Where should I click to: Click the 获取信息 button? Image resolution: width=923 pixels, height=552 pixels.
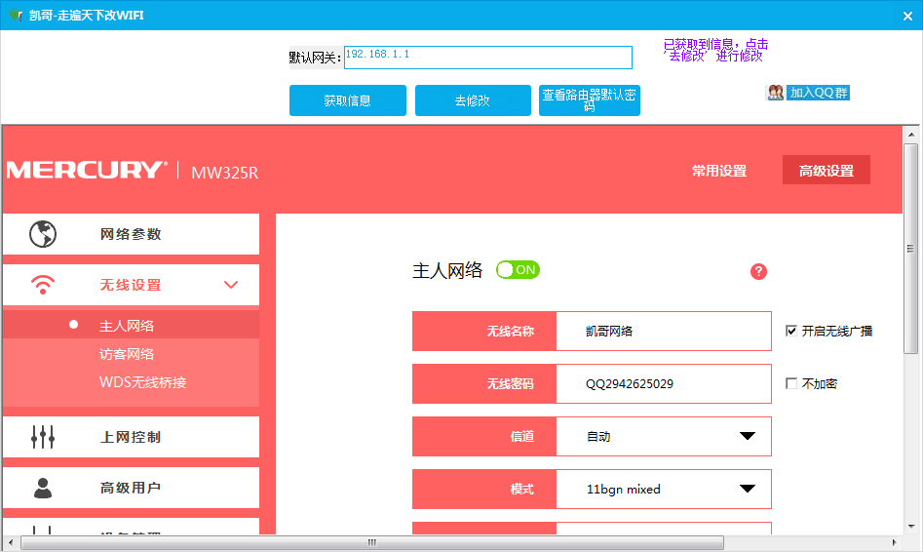[348, 100]
